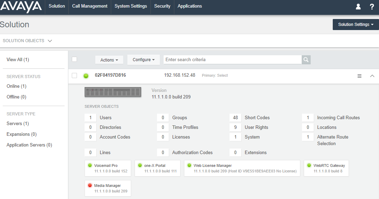Click the Voicemail Pro application card
Image resolution: width=379 pixels, height=199 pixels.
coord(108,168)
